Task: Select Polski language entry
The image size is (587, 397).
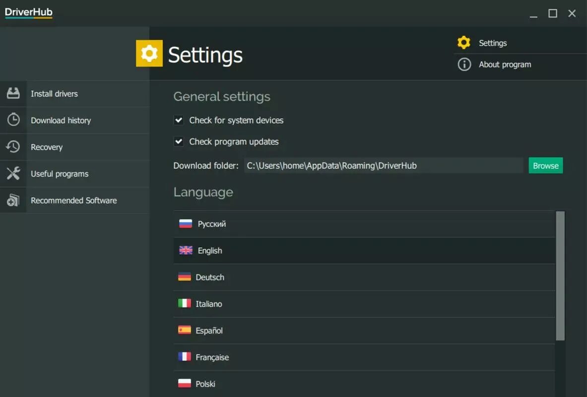Action: tap(205, 384)
